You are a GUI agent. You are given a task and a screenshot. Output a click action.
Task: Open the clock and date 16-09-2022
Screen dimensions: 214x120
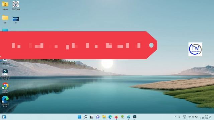[204, 117]
